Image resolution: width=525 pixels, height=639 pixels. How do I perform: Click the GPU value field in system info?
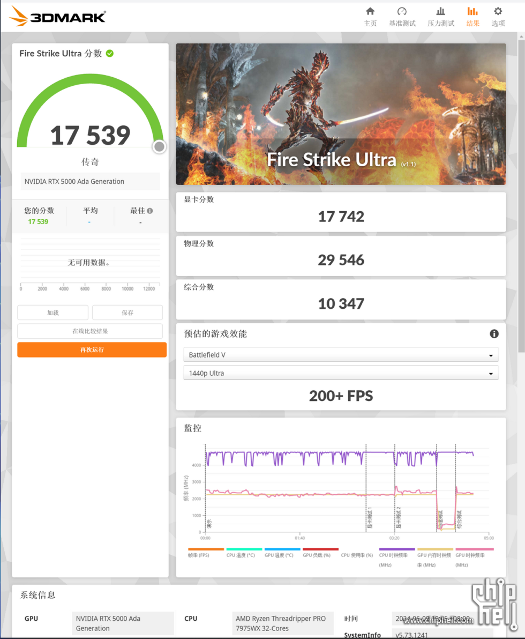[123, 623]
